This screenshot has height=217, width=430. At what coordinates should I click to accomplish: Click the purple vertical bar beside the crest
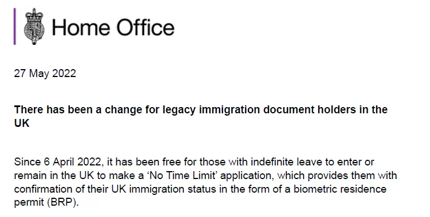(15, 26)
